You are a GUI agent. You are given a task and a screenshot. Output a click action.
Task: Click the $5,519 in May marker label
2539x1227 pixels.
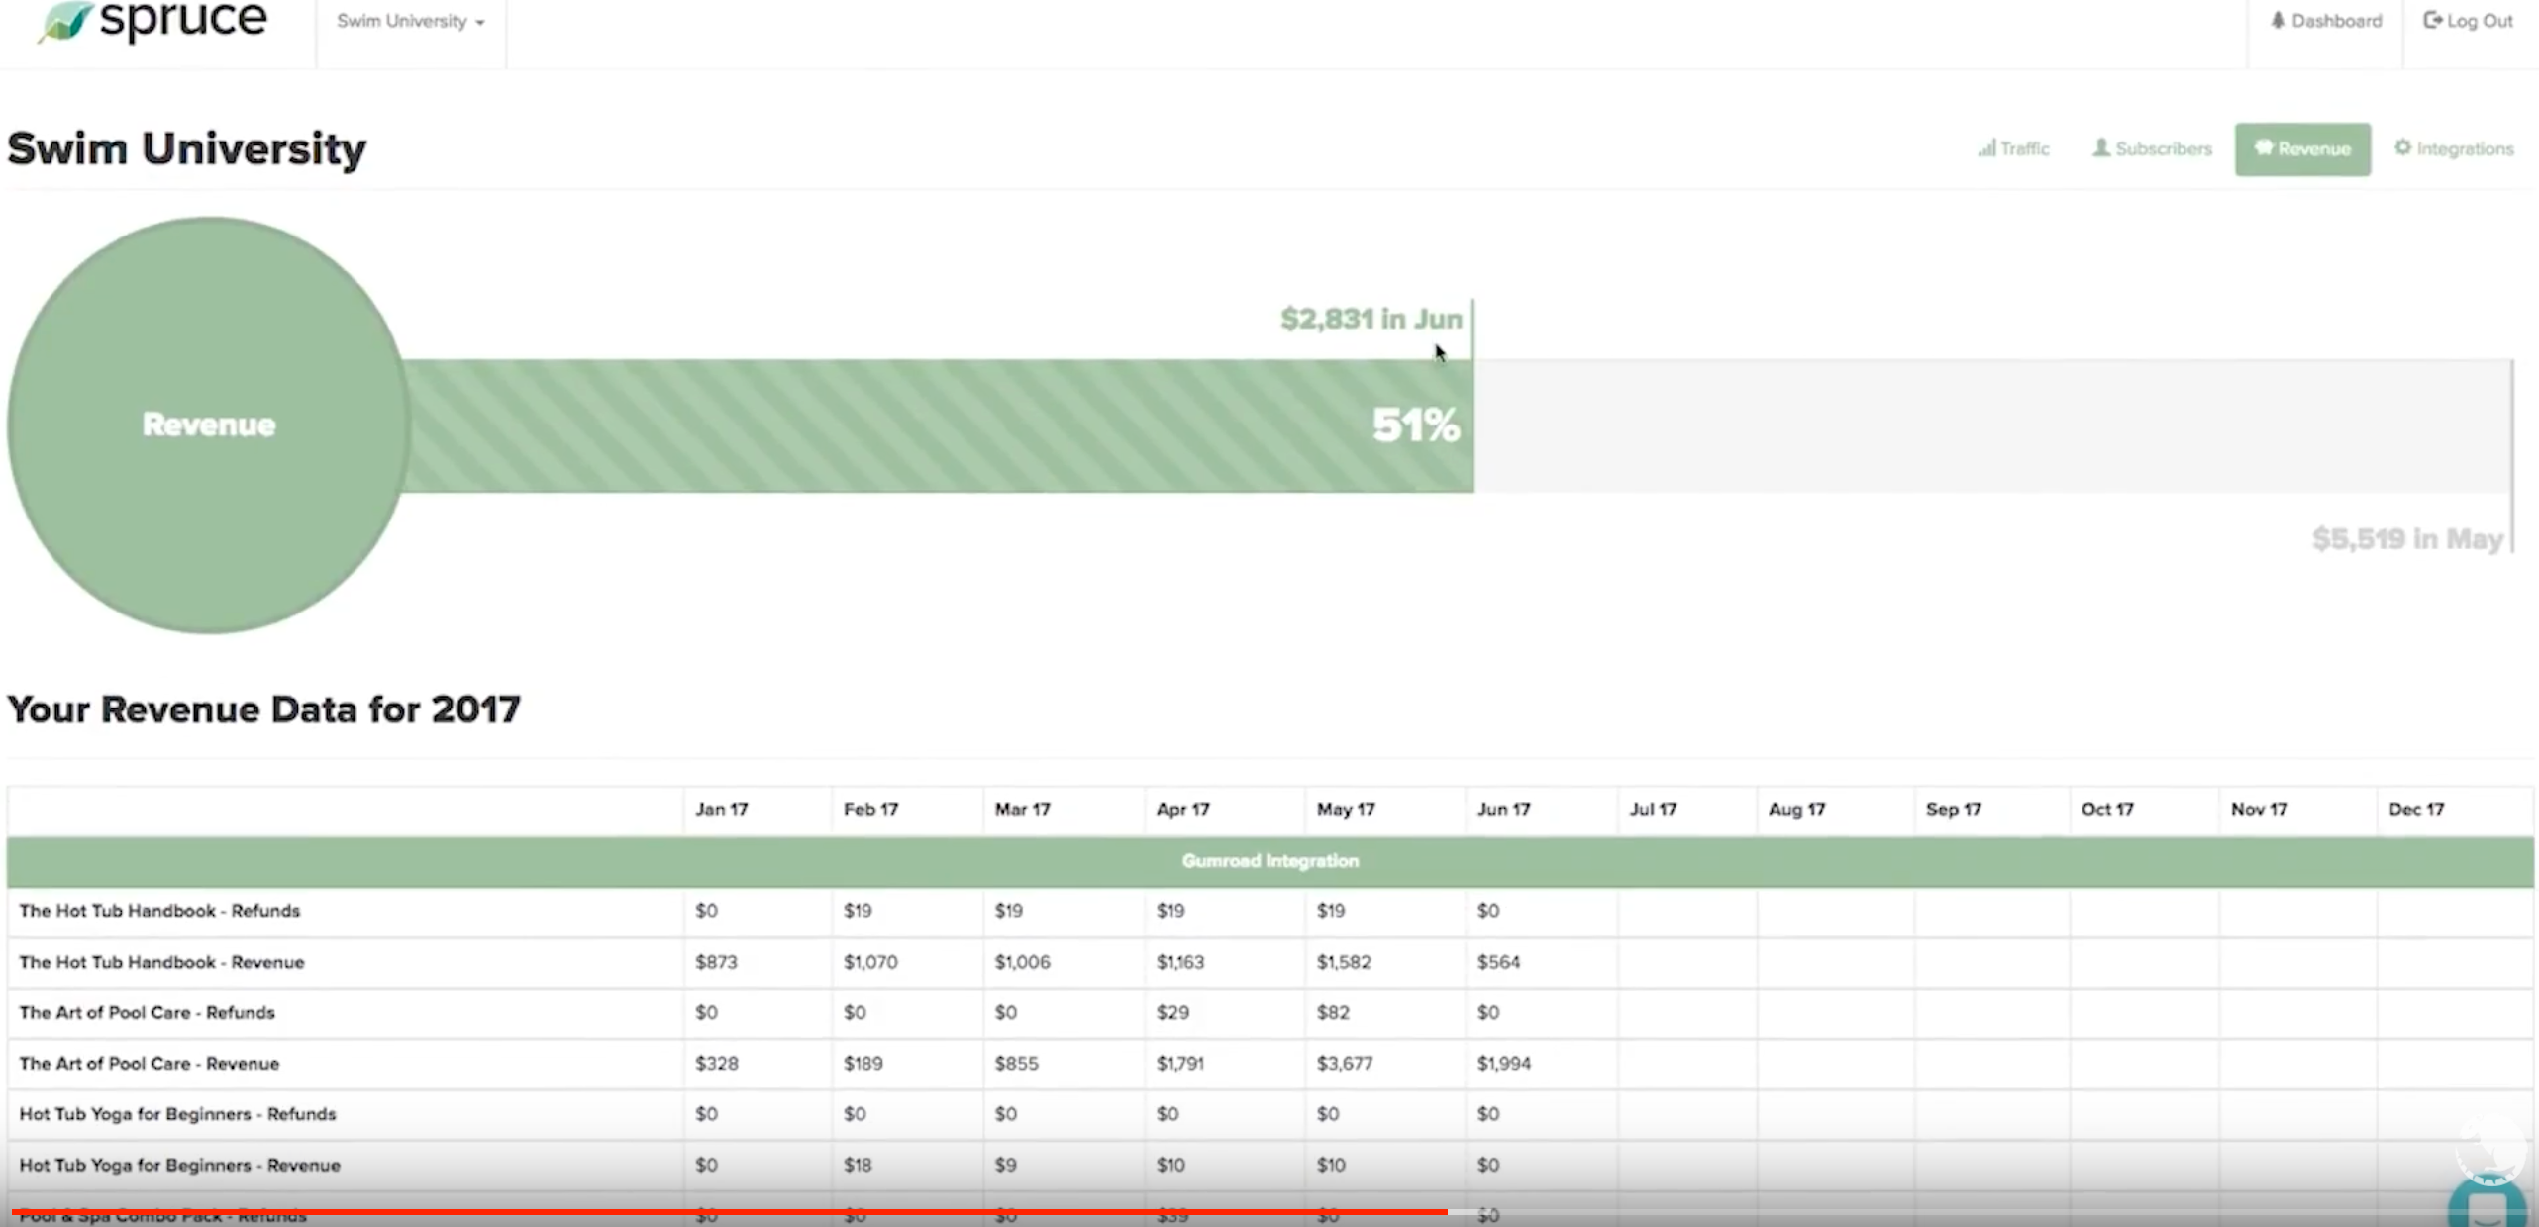pyautogui.click(x=2407, y=539)
